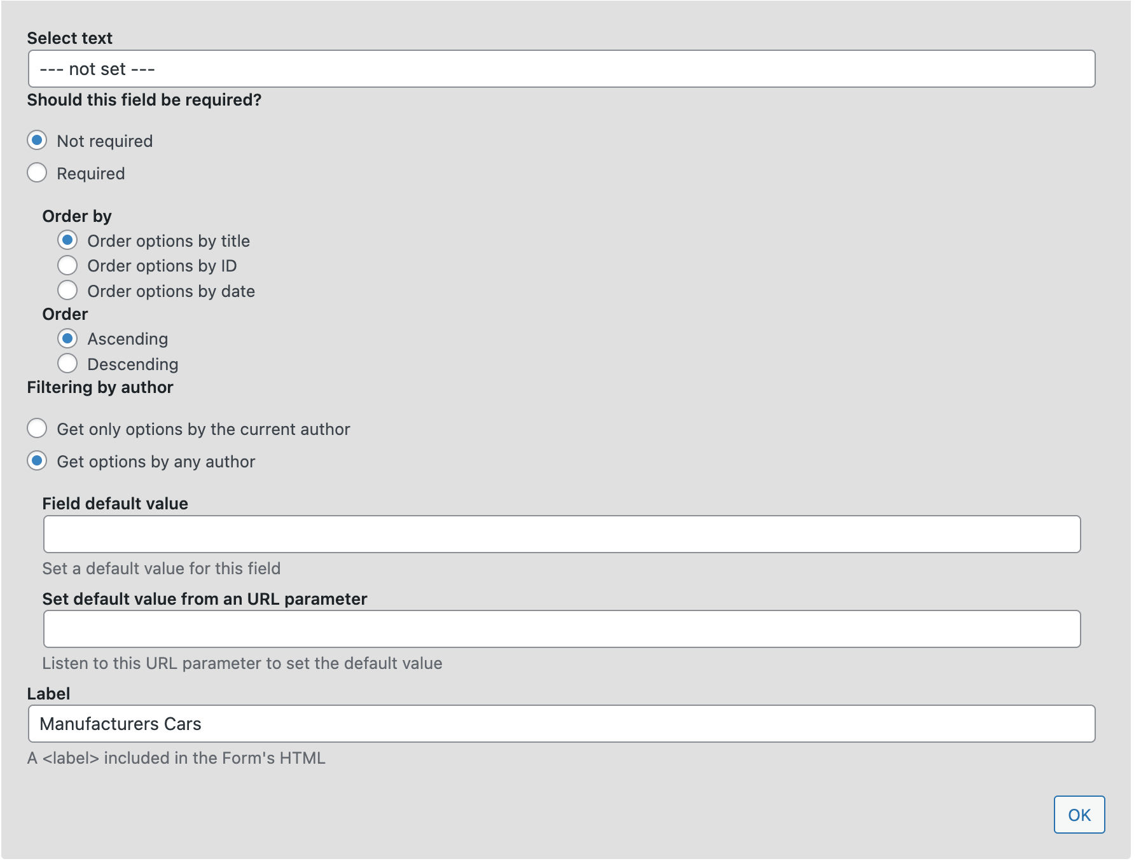The width and height of the screenshot is (1141, 861).
Task: Click the Order options by date label
Action: point(171,291)
